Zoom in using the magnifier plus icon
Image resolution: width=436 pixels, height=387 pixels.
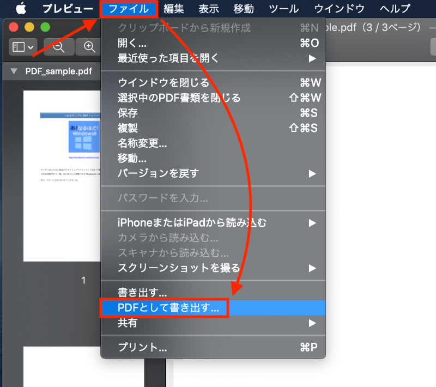pos(90,47)
